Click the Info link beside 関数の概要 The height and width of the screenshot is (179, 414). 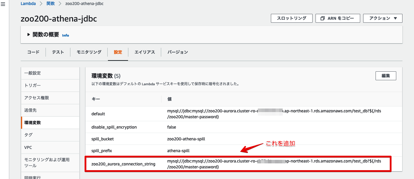tap(65, 35)
